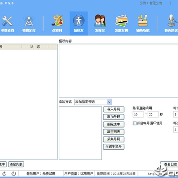
Task: Select the 加好友 person icon tab
Action: pyautogui.click(x=79, y=24)
